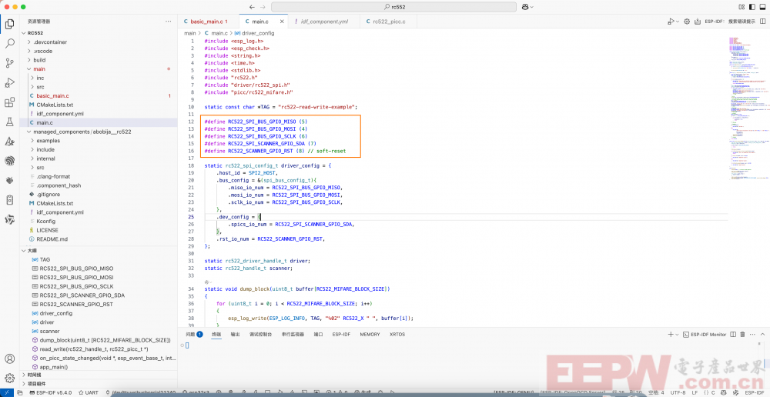Viewport: 770px width, 397px height.
Task: Open README.md in explorer
Action: point(52,239)
